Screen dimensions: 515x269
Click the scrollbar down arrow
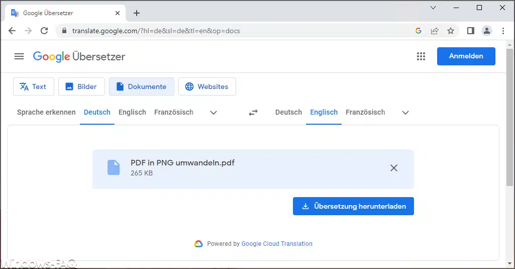(x=509, y=263)
